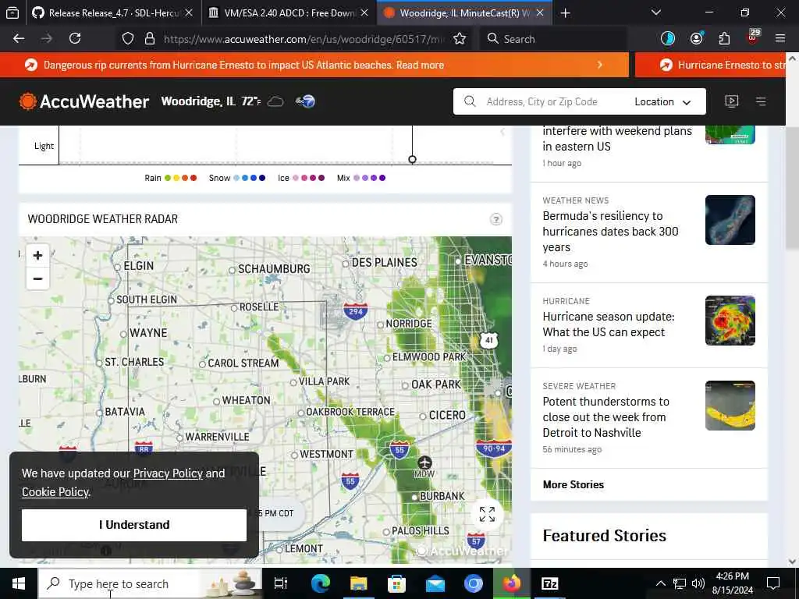Click the Firefox Search box
This screenshot has height=599, width=799.
pyautogui.click(x=553, y=39)
